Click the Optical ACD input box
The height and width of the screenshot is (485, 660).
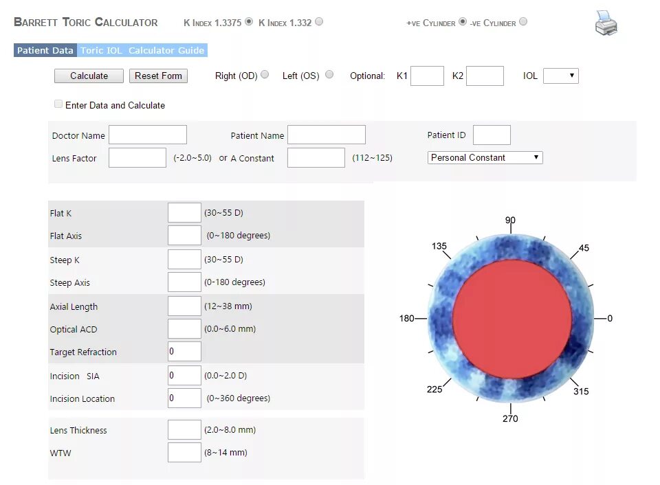point(184,328)
